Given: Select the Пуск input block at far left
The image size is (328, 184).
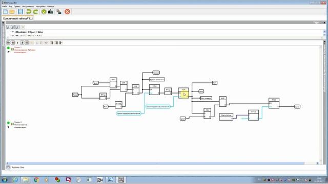Looking at the screenshot, I should pyautogui.click(x=75, y=95).
